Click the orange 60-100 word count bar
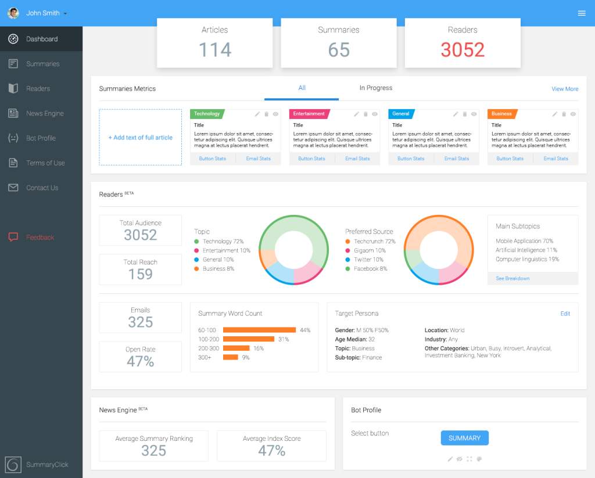This screenshot has width=595, height=478. [x=259, y=330]
